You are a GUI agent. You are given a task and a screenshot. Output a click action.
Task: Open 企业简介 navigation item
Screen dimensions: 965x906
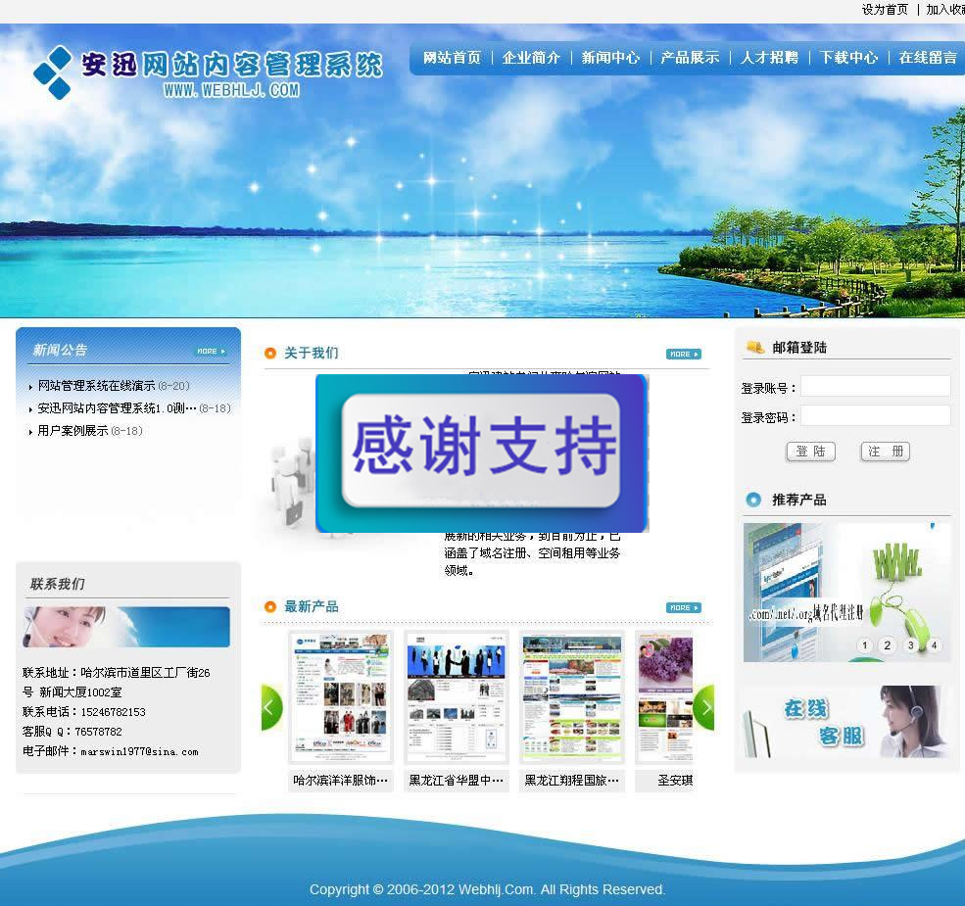(x=531, y=58)
